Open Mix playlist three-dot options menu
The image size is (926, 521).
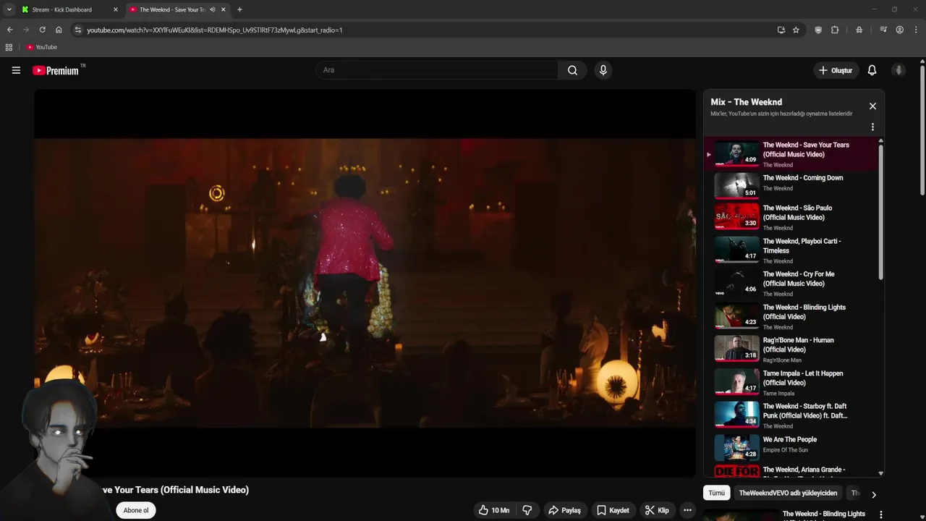872,127
